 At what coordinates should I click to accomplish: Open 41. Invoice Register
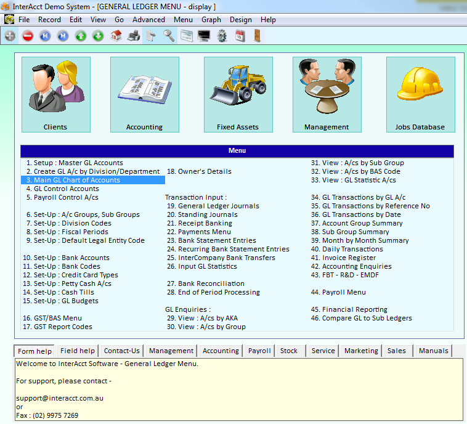tap(343, 258)
